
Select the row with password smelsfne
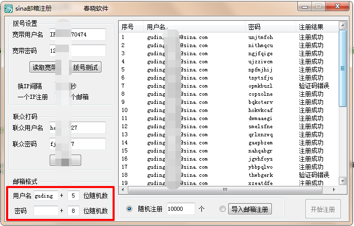tap(229, 127)
